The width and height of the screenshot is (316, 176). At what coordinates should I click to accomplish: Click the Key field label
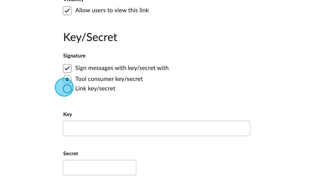click(x=68, y=114)
